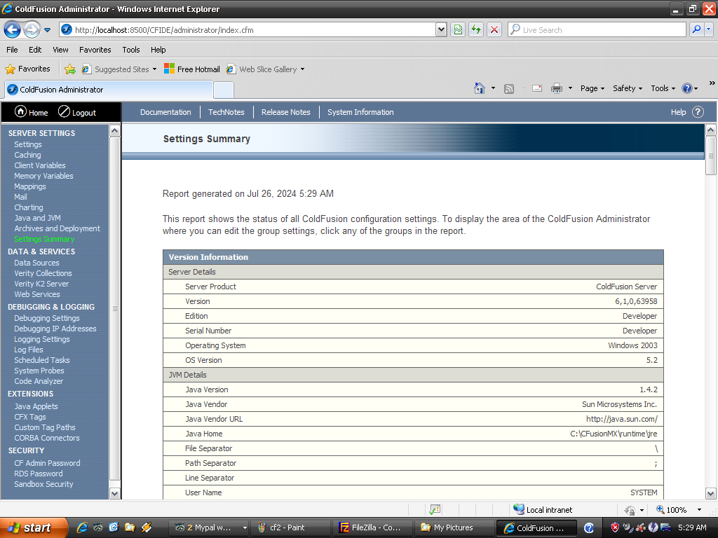Click the Home page icon in the command bar

coord(480,88)
